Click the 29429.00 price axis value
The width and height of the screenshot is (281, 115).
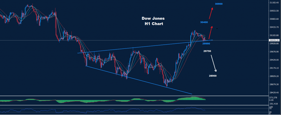point(274,60)
